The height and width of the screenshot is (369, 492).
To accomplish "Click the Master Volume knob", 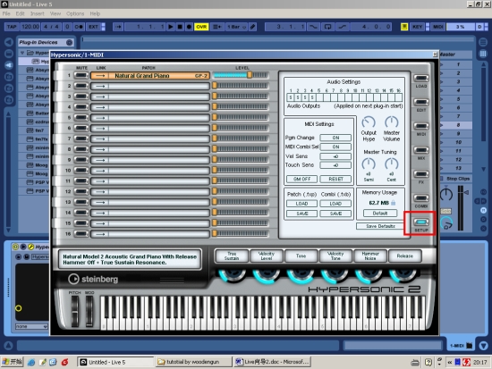I will click(x=391, y=122).
